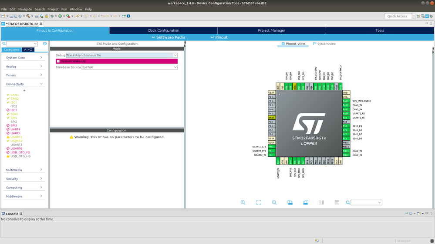Click the peripheral search input field
The height and width of the screenshot is (244, 435).
tap(22, 43)
